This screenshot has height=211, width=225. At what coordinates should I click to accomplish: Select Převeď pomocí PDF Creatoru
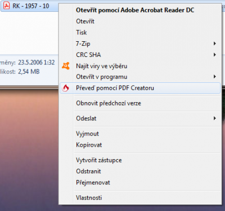point(115,88)
